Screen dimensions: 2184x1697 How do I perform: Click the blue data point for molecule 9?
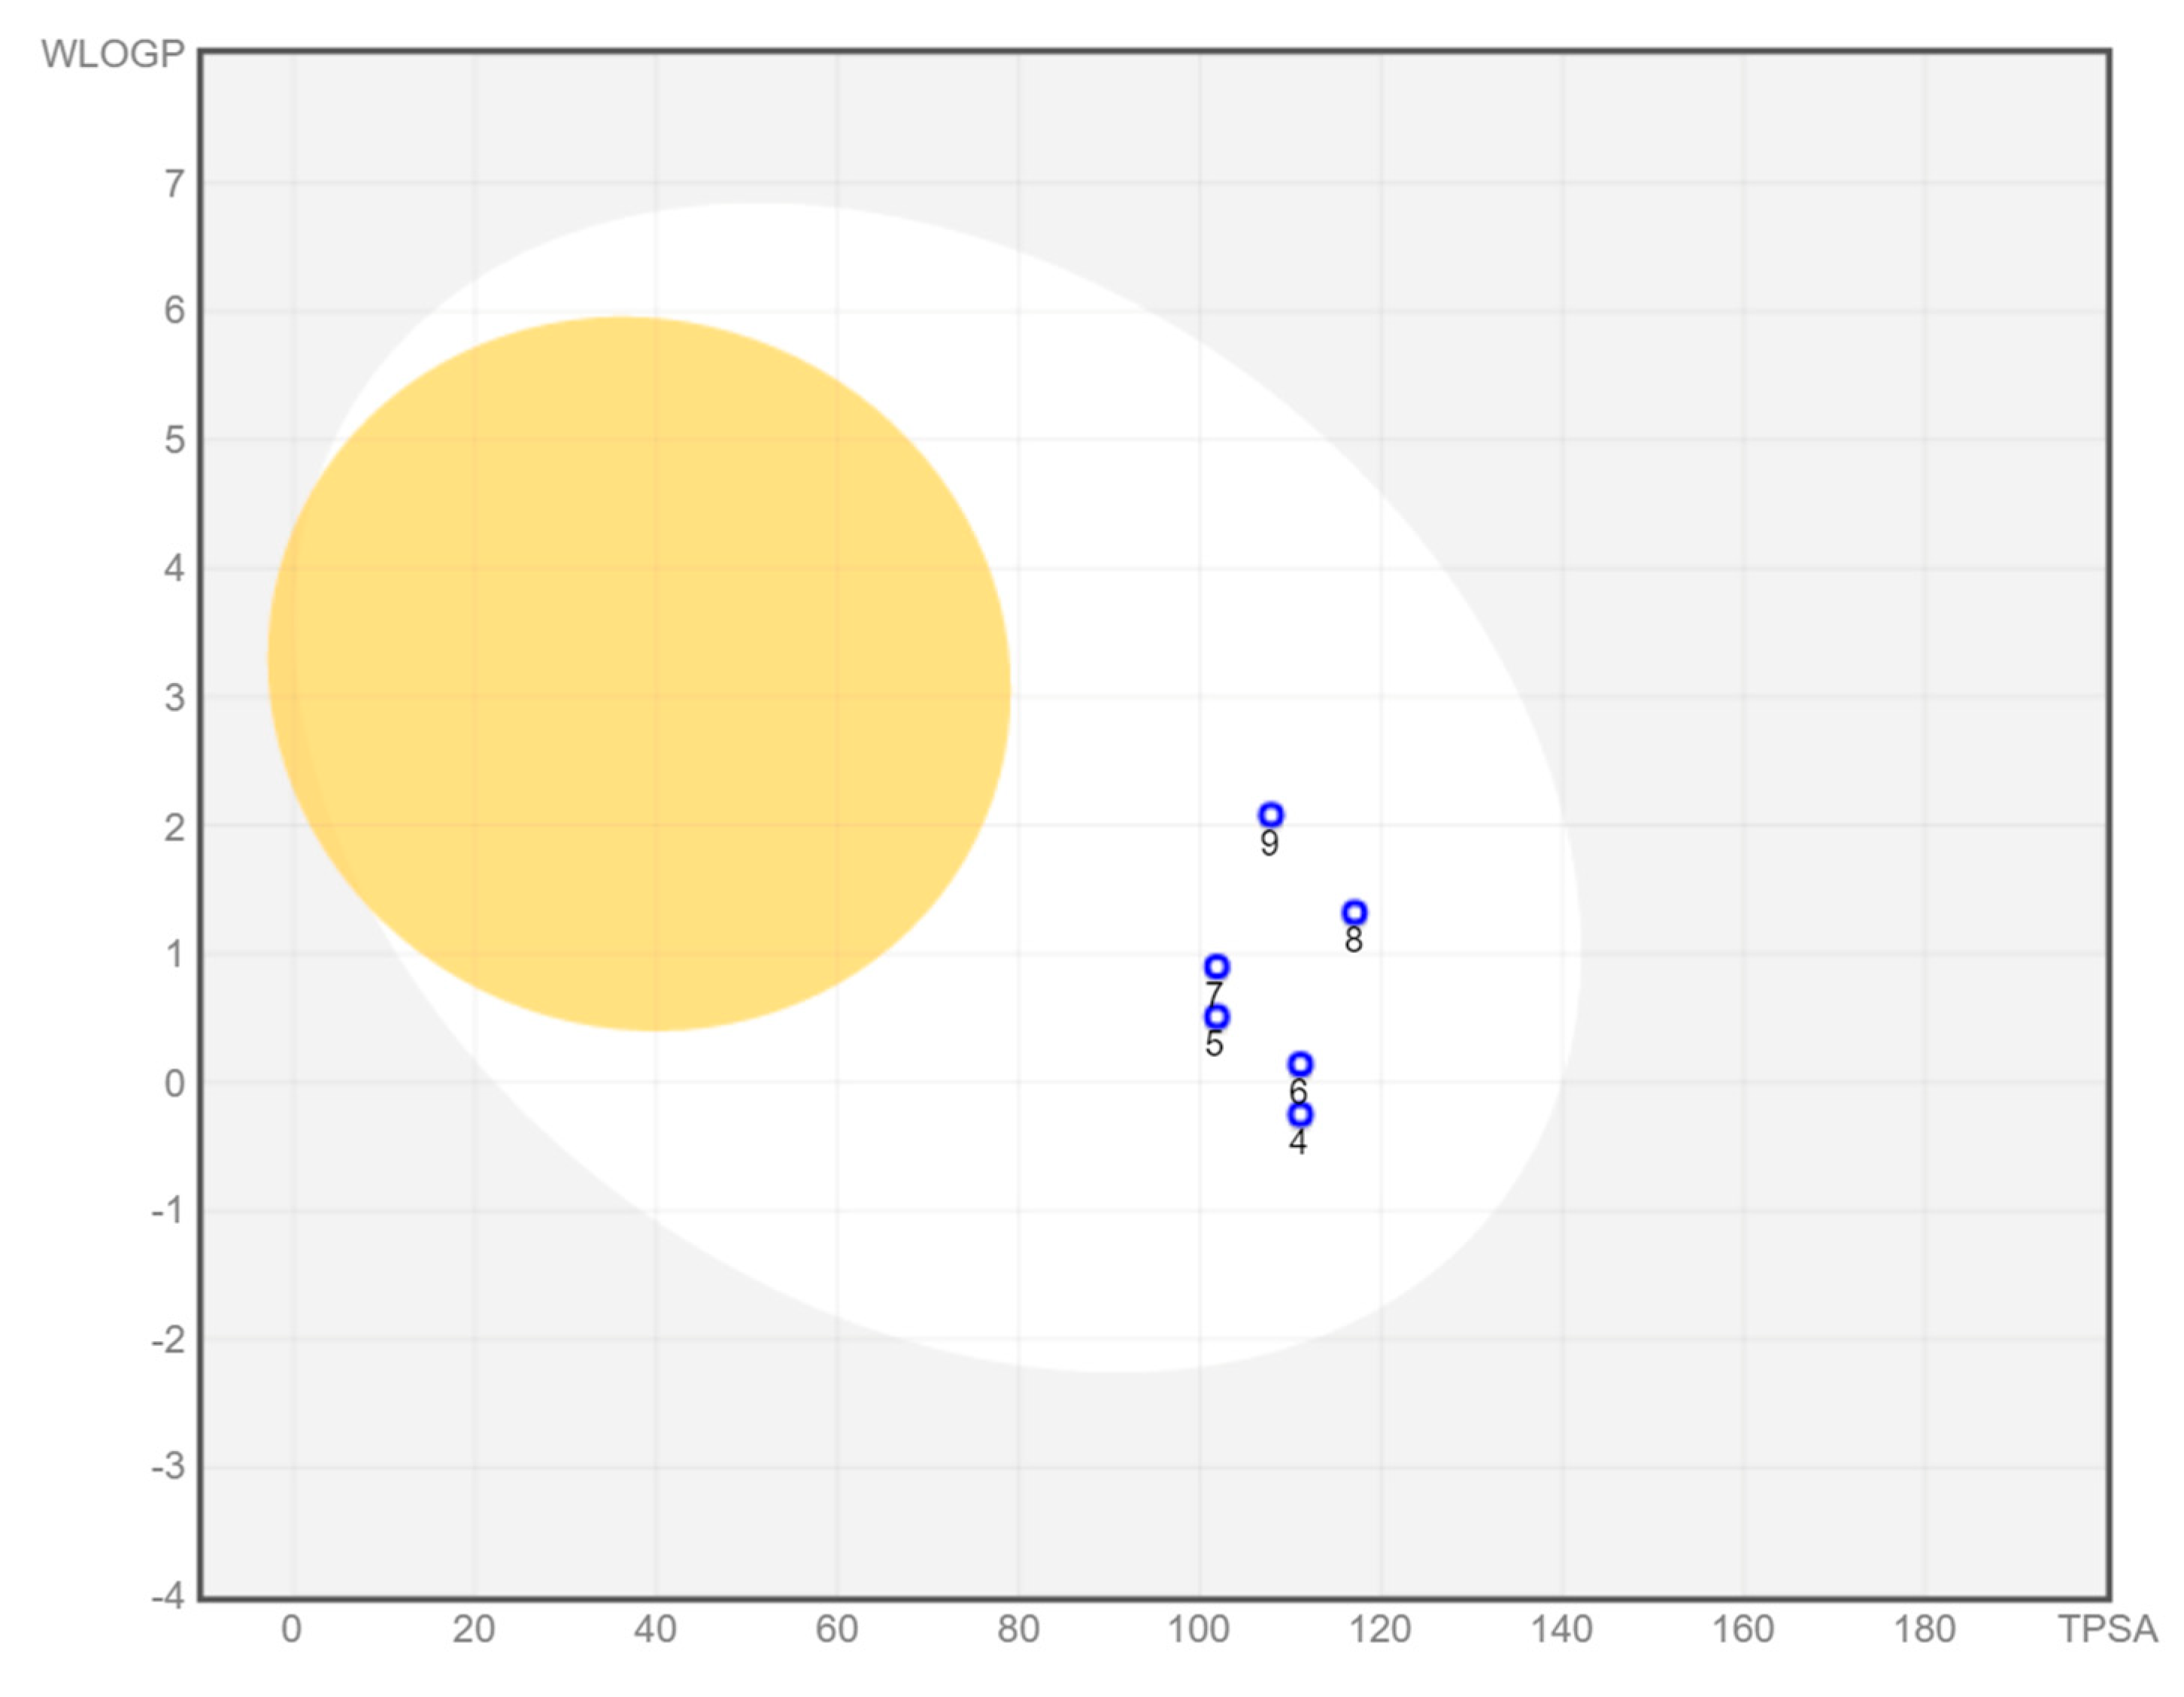(x=1270, y=815)
